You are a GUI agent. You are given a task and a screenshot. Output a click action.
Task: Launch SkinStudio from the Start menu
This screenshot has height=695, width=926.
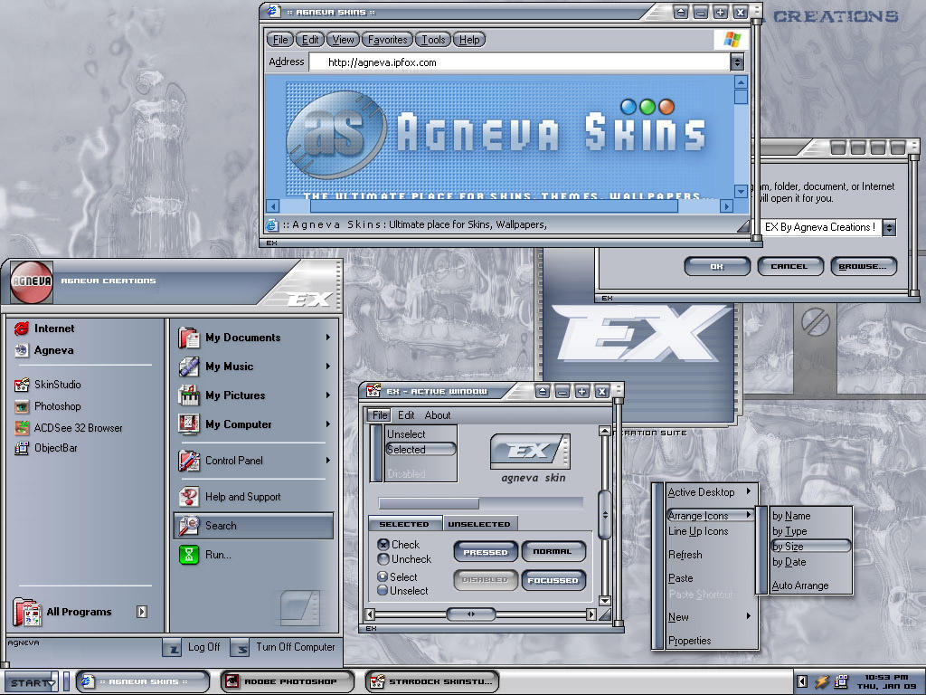click(22, 385)
